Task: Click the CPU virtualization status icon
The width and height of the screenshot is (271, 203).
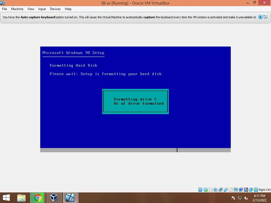Action: [246, 190]
